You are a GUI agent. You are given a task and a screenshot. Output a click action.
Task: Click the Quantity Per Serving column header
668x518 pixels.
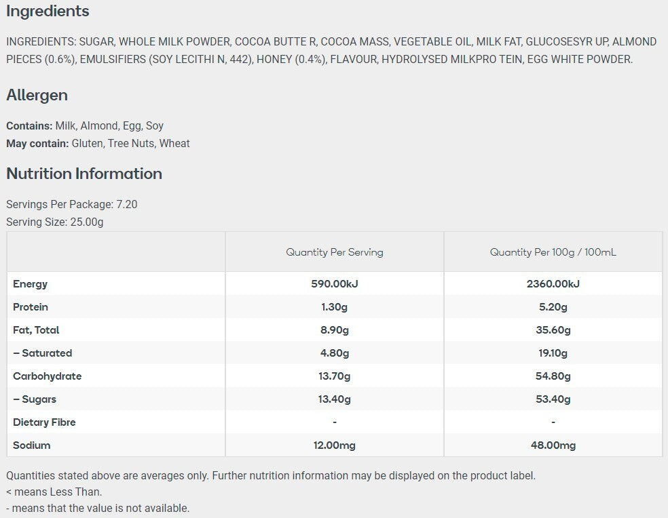[x=335, y=252]
